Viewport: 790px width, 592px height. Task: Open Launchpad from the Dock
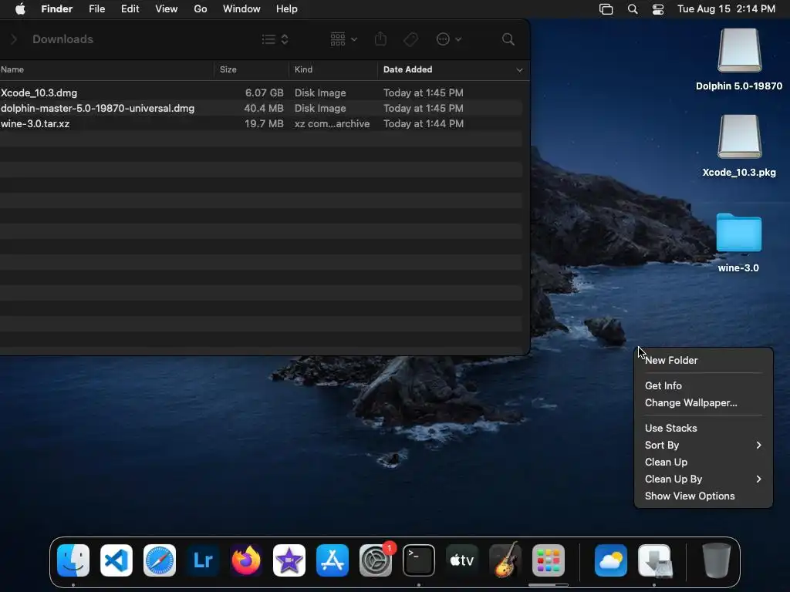(x=549, y=560)
